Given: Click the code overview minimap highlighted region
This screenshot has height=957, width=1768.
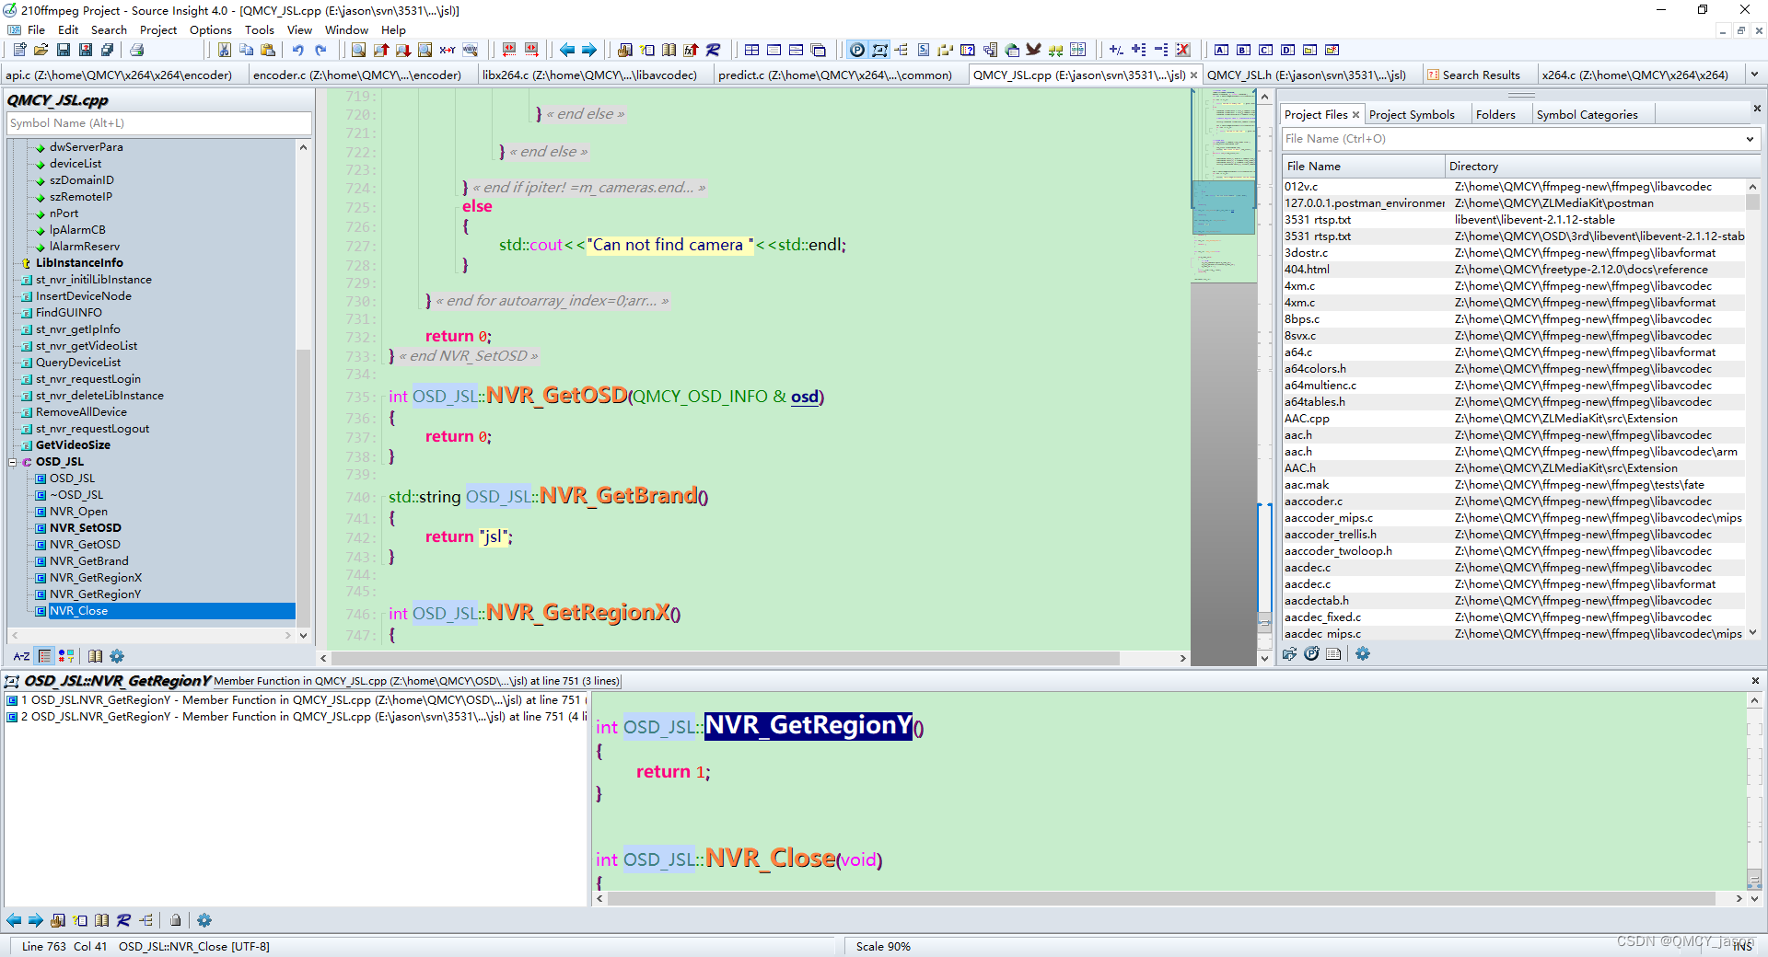Looking at the screenshot, I should [x=1223, y=207].
